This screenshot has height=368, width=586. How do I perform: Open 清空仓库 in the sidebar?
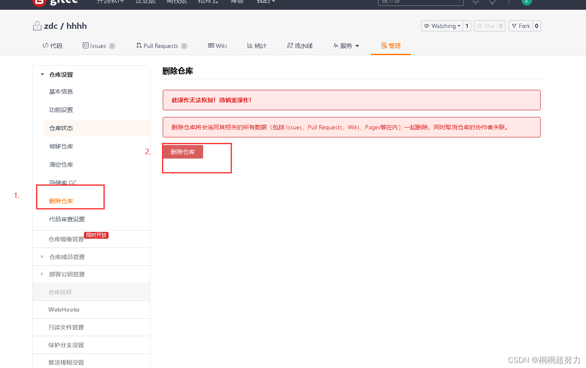61,164
